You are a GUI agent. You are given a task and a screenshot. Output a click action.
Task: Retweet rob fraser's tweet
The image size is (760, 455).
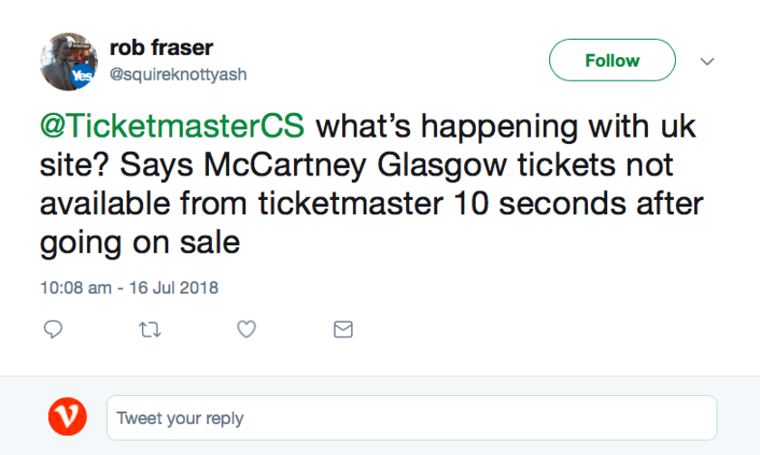click(150, 330)
